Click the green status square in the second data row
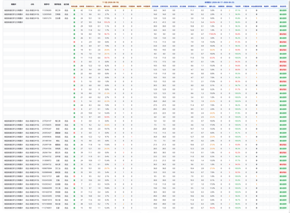 (74, 14)
